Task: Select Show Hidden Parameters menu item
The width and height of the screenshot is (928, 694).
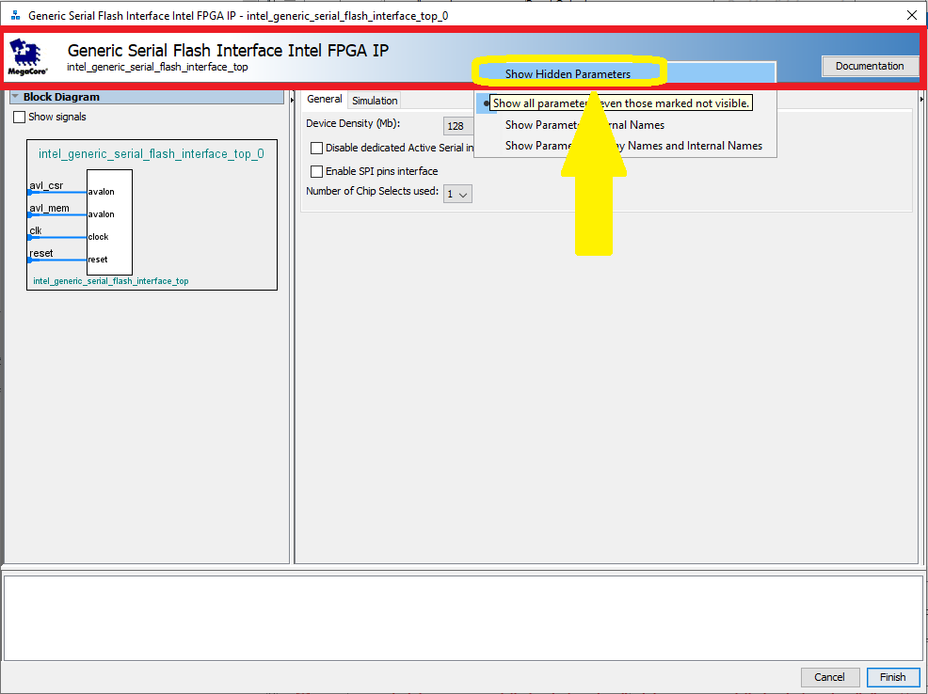Action: [x=568, y=74]
